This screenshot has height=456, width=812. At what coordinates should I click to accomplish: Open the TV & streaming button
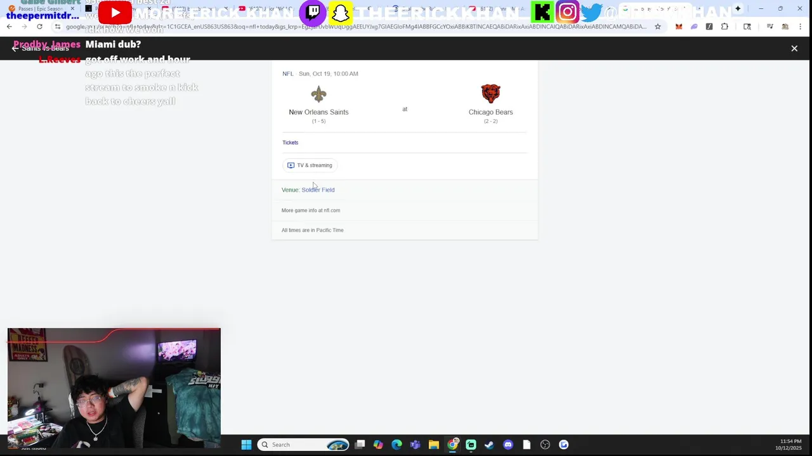310,165
